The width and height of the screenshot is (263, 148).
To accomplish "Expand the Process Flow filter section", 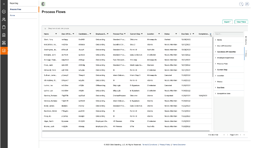I will coord(222,64).
